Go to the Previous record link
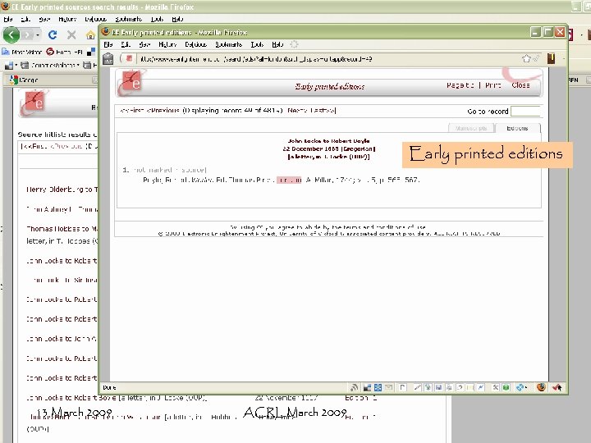 (163, 111)
